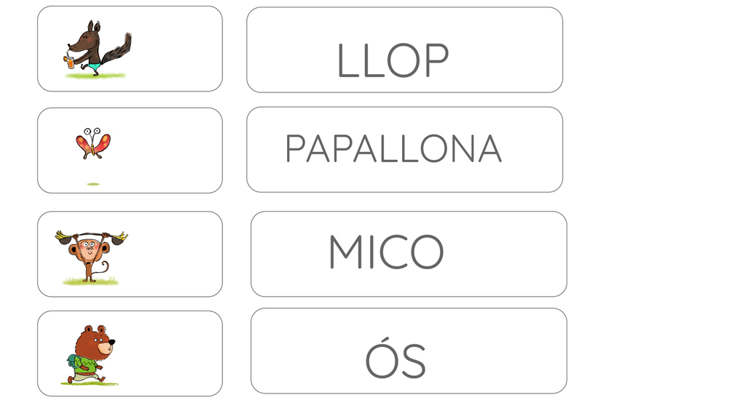Click empty space inside wolf picture card
732x411 pixels.
pyautogui.click(x=178, y=49)
